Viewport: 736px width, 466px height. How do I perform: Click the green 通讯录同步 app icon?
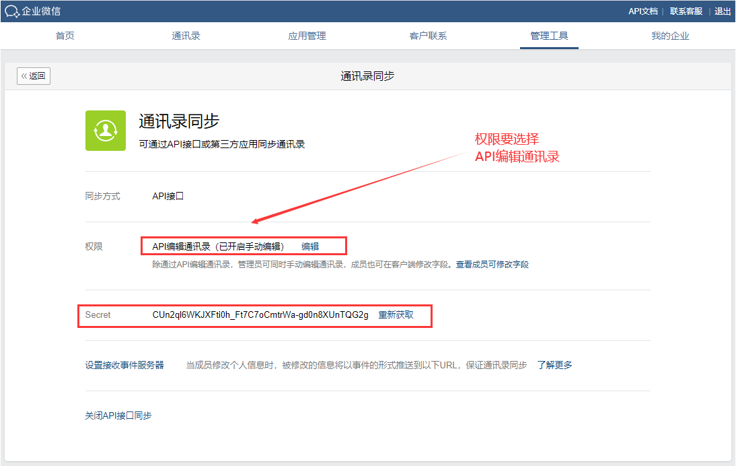(106, 131)
